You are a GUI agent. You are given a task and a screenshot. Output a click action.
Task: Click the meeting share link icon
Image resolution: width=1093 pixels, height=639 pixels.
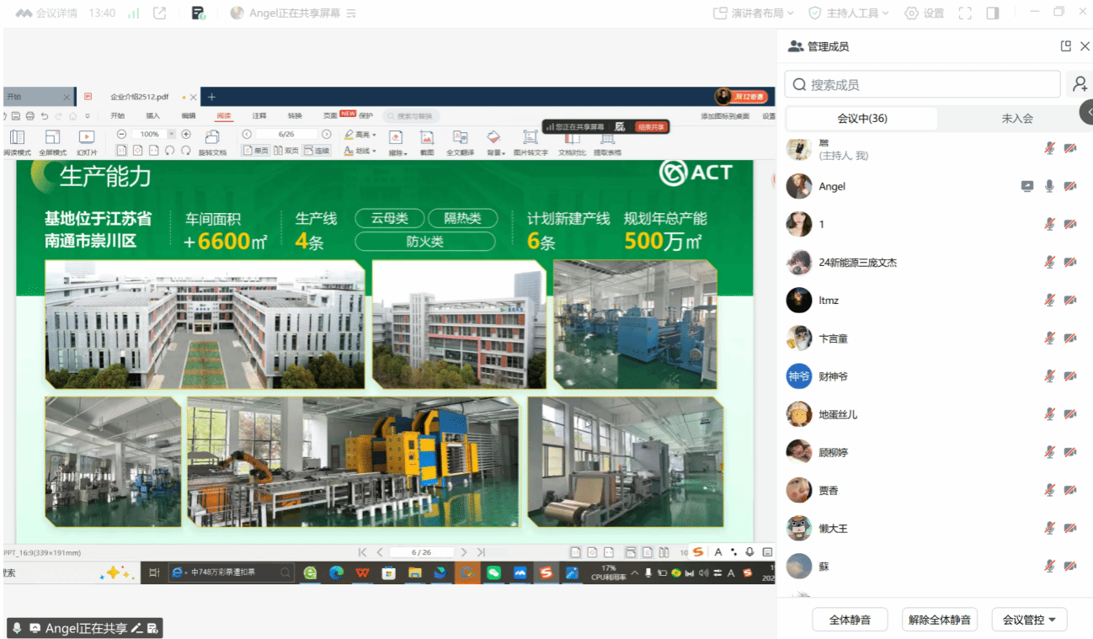(x=159, y=13)
